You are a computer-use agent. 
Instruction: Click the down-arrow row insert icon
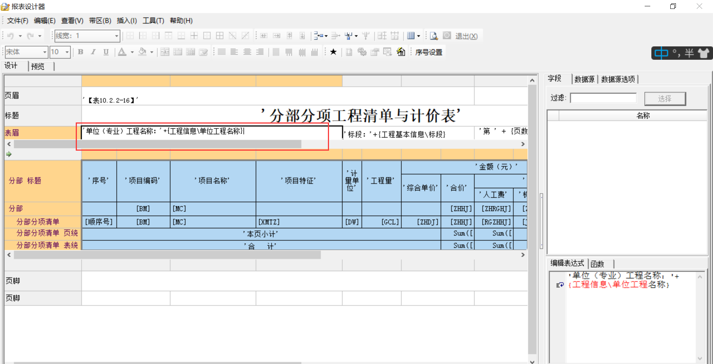(302, 36)
